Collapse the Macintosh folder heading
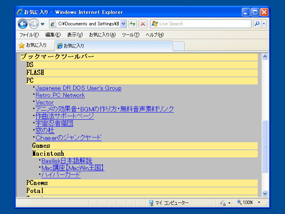This screenshot has width=285, height=214. point(145,154)
